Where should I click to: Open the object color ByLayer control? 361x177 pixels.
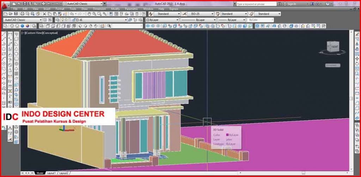click(162, 20)
